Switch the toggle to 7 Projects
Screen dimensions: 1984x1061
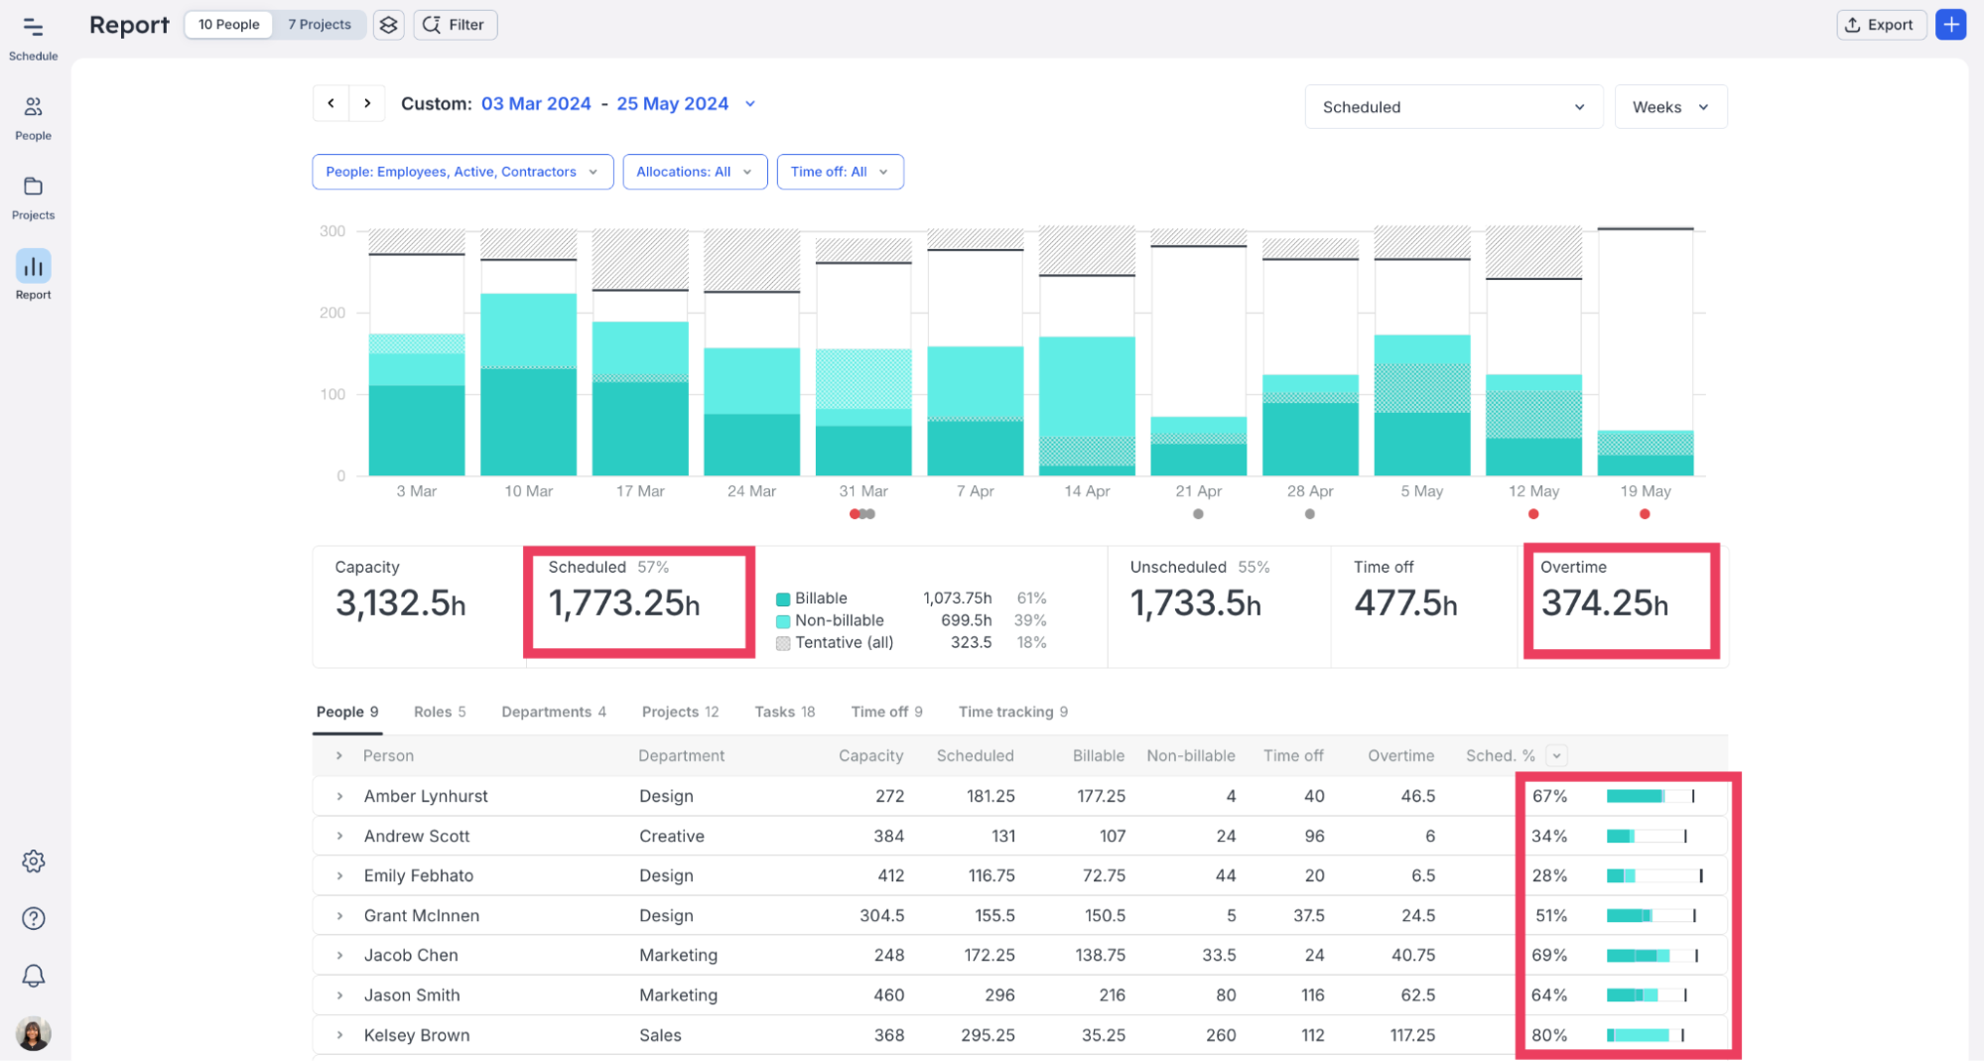tap(319, 25)
